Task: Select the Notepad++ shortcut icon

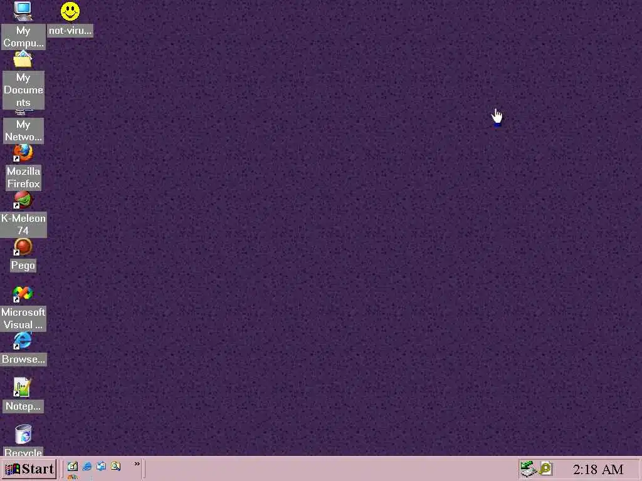Action: [22, 387]
